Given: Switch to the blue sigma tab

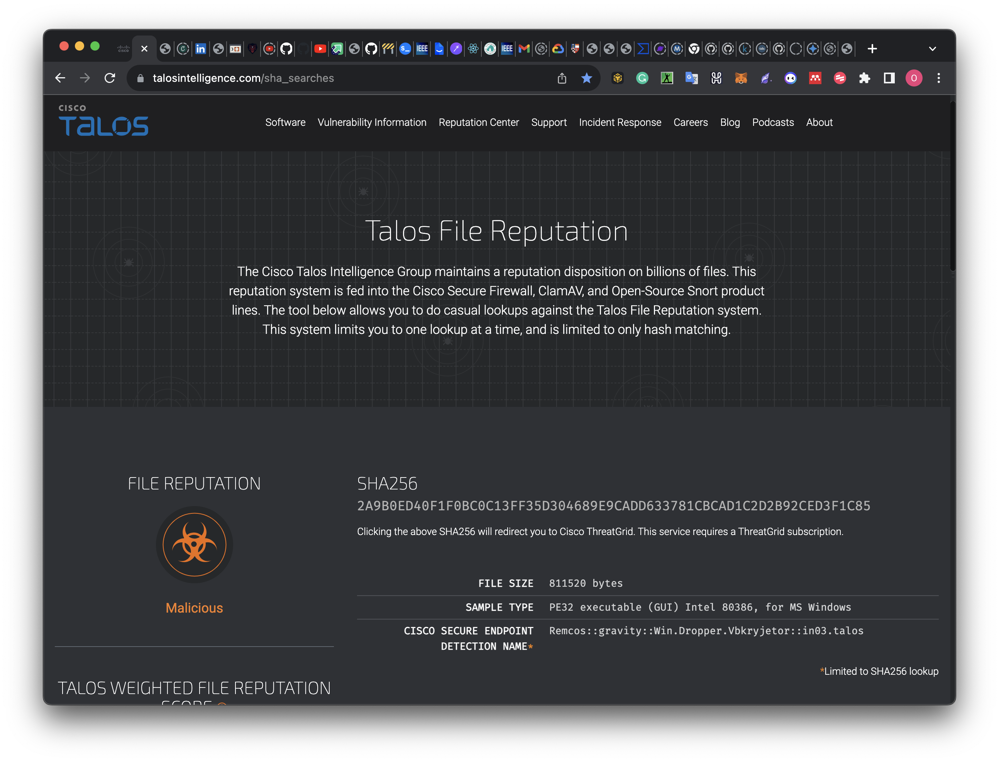Looking at the screenshot, I should point(643,49).
